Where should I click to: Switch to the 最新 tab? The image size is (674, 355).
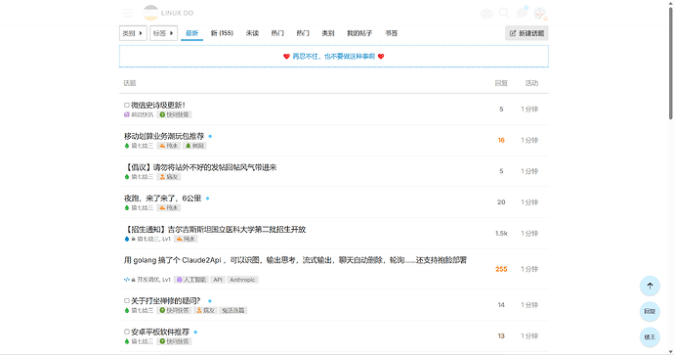(x=191, y=33)
